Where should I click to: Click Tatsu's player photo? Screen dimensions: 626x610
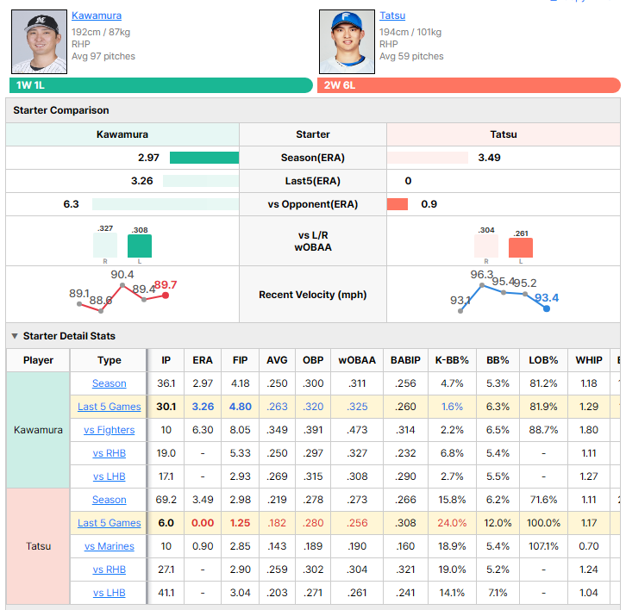347,42
